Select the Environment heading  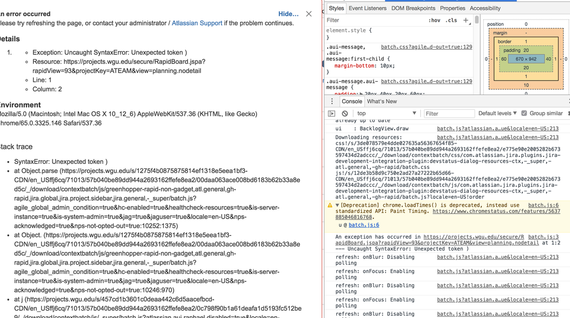(20, 105)
